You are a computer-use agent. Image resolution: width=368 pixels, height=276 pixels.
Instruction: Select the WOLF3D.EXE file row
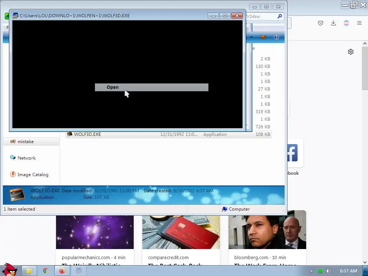(168, 134)
